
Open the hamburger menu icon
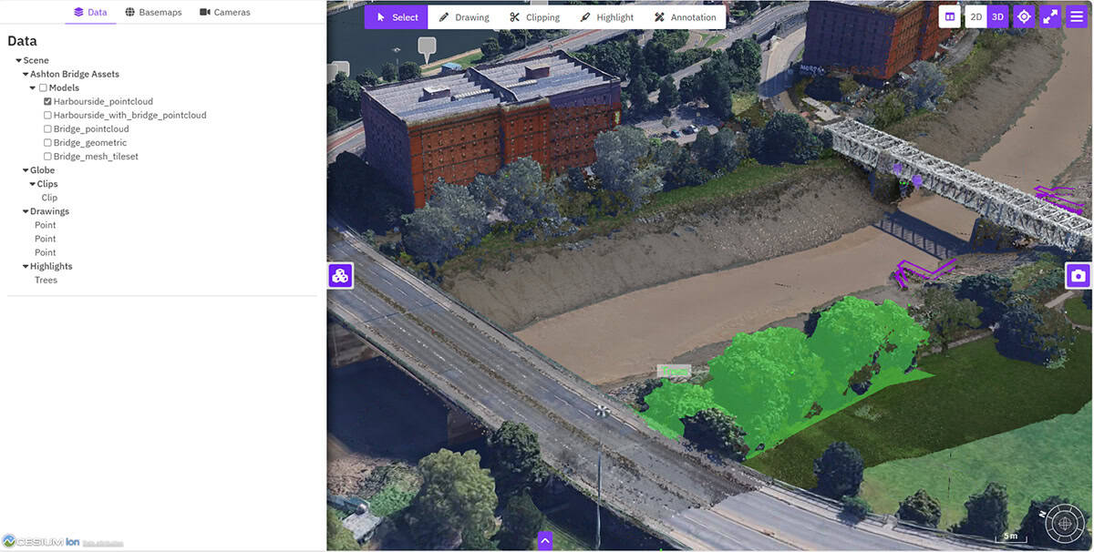pos(1077,16)
